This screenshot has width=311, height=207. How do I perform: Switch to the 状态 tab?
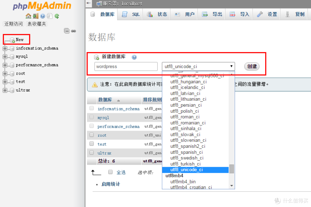click(x=156, y=14)
